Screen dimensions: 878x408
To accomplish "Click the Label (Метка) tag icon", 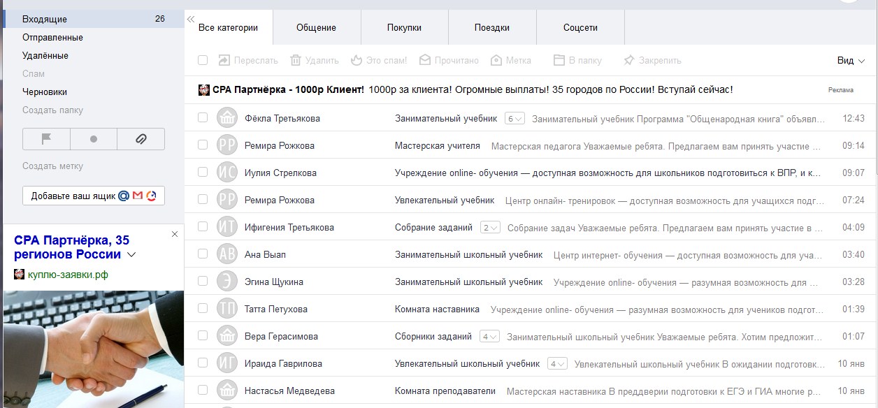I will (496, 61).
